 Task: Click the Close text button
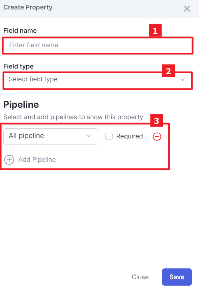(140, 277)
